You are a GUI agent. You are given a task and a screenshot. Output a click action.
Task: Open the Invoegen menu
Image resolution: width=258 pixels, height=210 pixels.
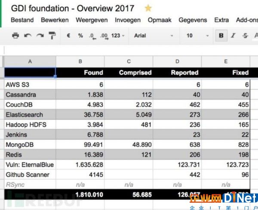click(x=128, y=20)
